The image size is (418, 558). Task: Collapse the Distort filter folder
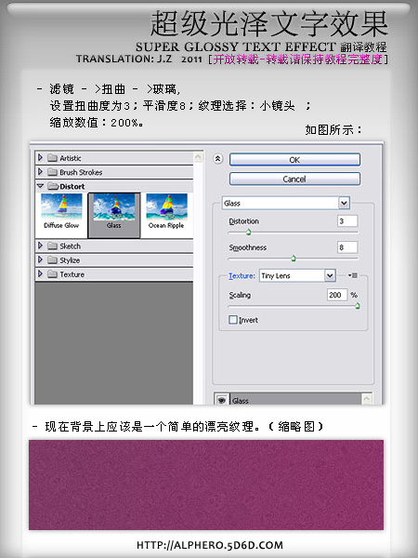[x=40, y=186]
